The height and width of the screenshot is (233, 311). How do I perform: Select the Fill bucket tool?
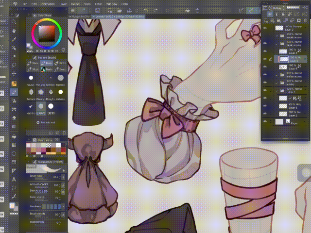click(14, 136)
